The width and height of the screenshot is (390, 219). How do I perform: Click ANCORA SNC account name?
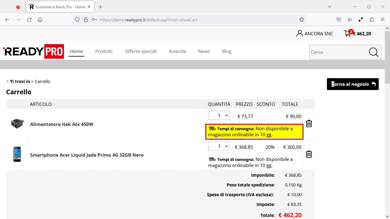coord(319,34)
